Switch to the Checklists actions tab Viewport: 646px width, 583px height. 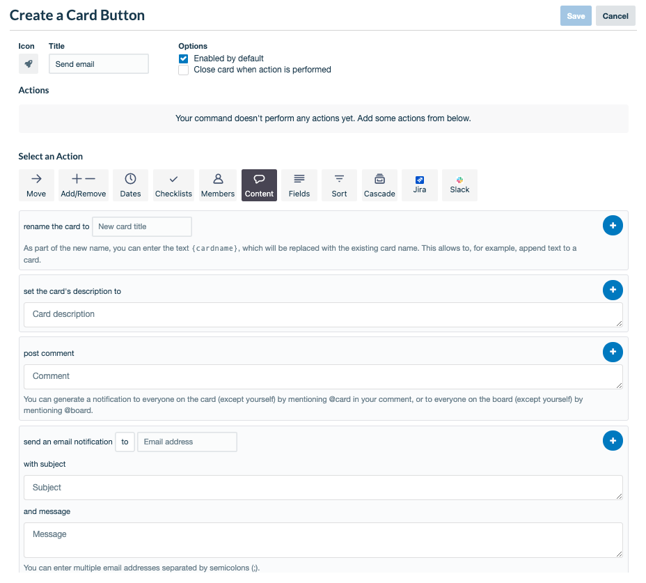pyautogui.click(x=173, y=185)
